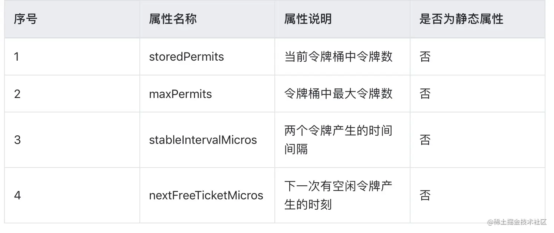Click 否 in the maxPermits row
Image resolution: width=554 pixels, height=233 pixels.
click(x=425, y=94)
